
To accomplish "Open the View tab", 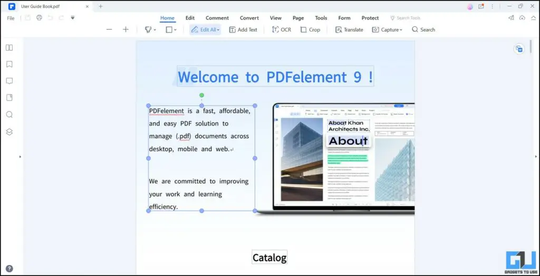I will click(275, 18).
